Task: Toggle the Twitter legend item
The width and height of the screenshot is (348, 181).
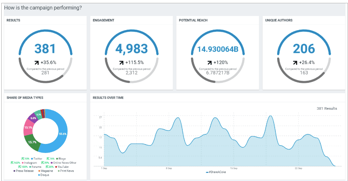Action: tap(36, 158)
